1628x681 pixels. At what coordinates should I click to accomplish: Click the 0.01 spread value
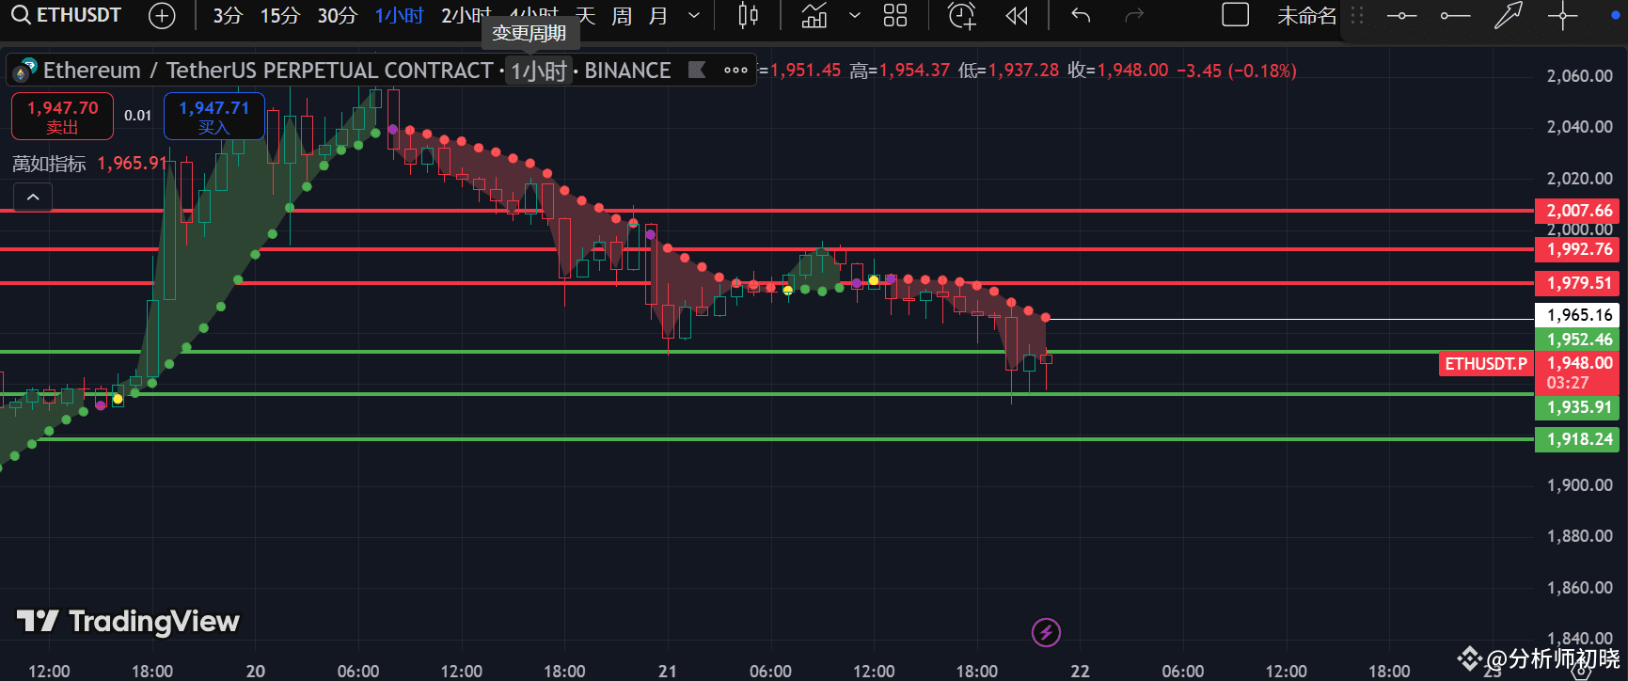(x=137, y=116)
